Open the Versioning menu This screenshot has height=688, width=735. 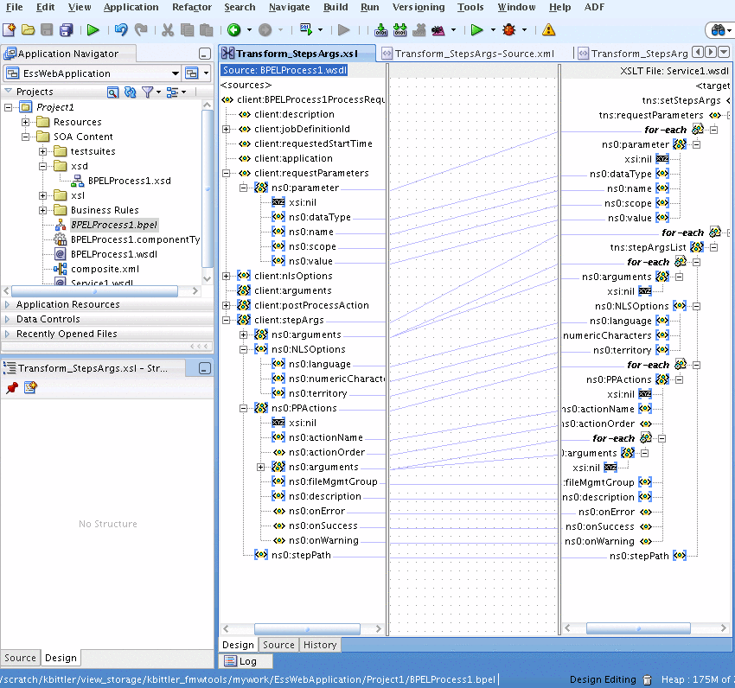tap(419, 7)
